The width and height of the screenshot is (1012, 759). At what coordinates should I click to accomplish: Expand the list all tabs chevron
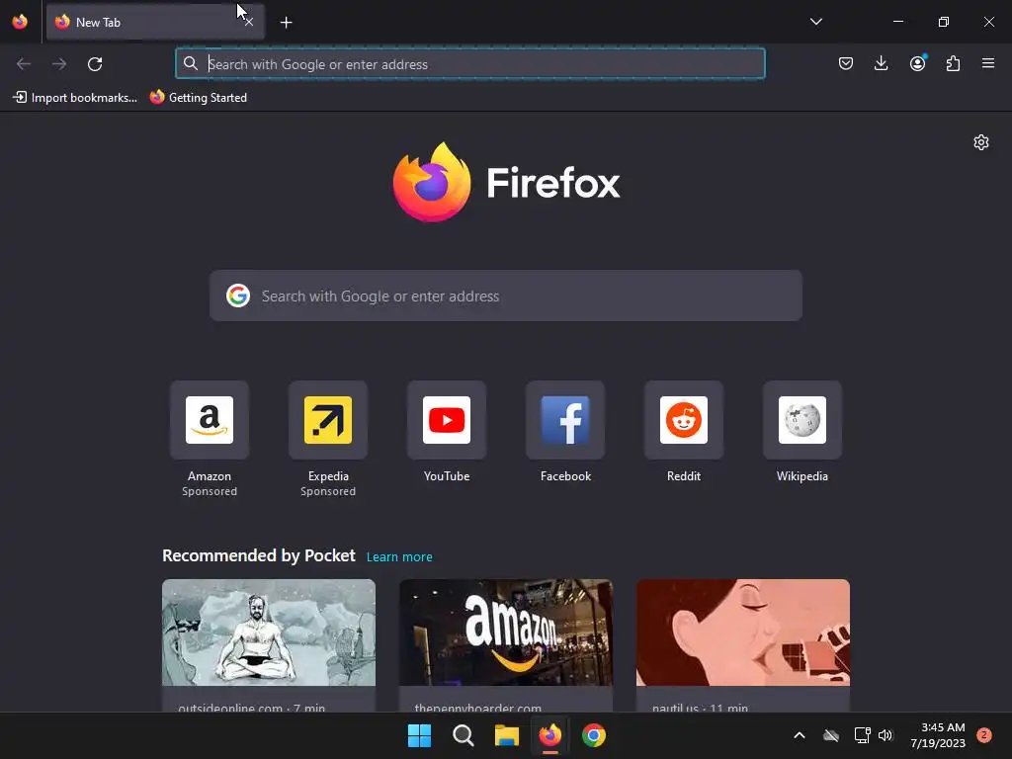pos(815,22)
